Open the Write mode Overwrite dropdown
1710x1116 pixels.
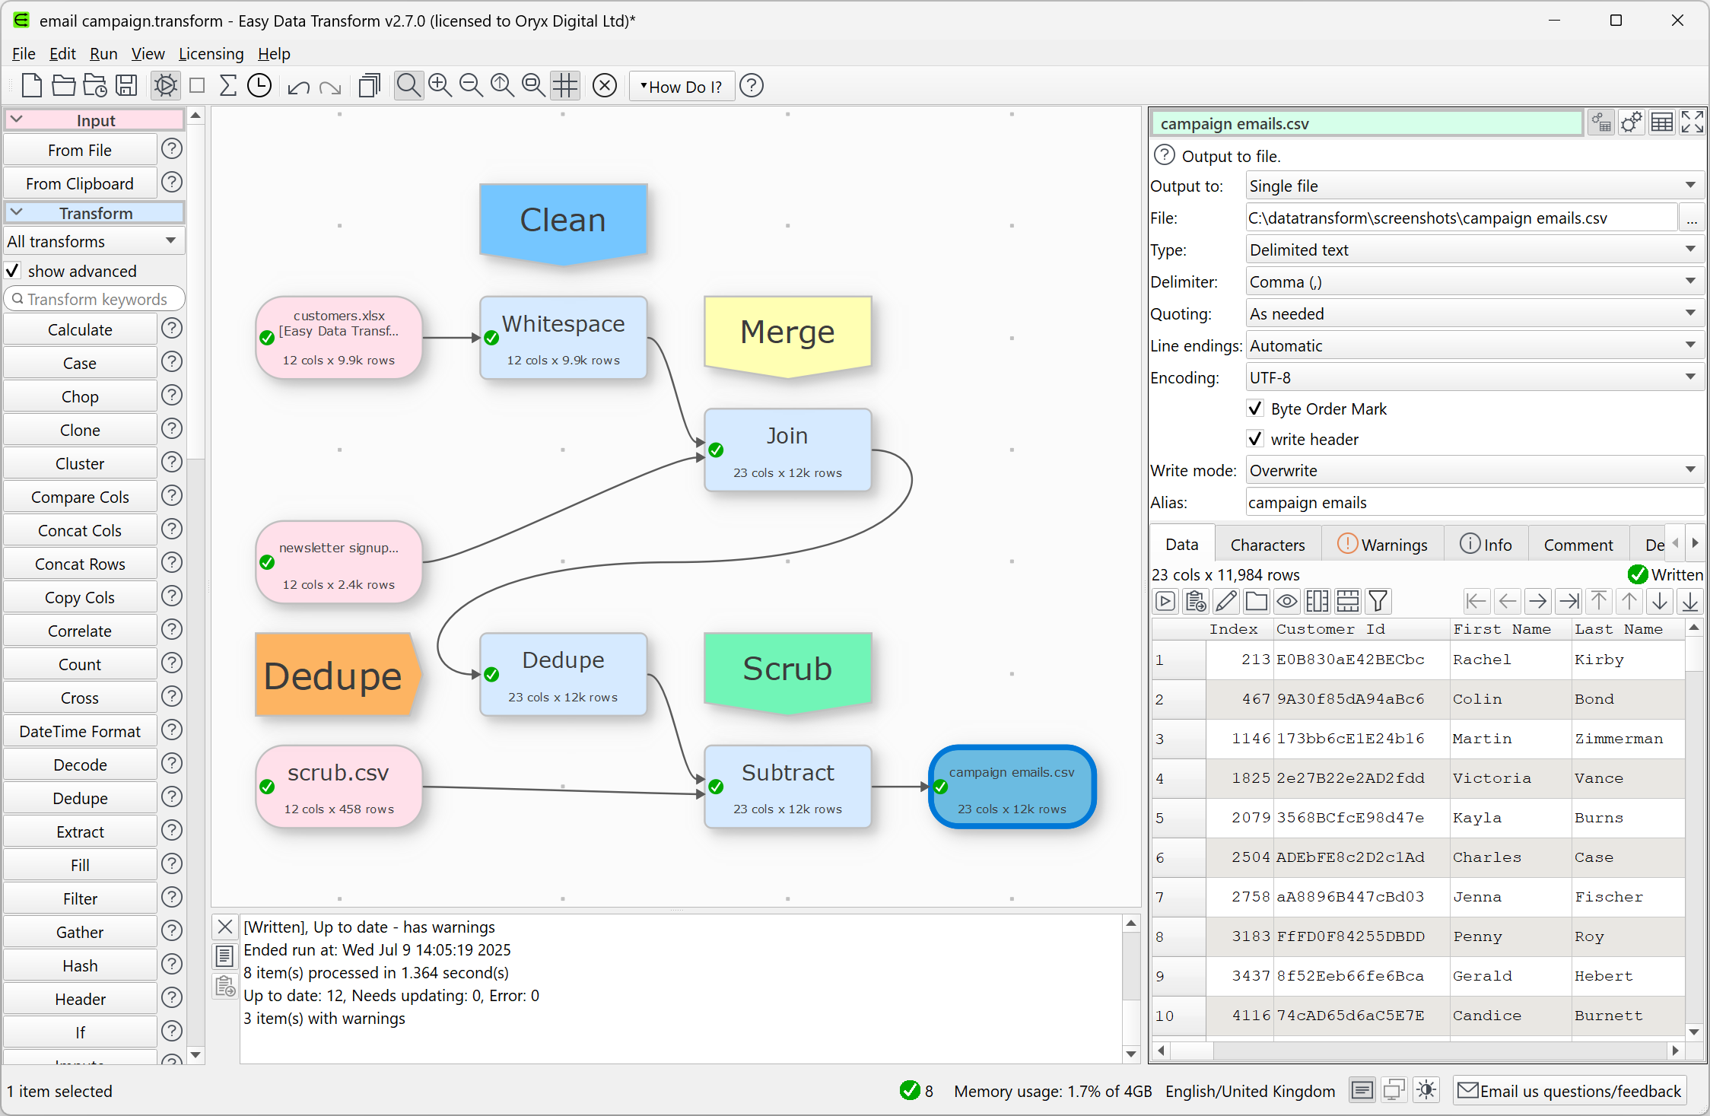pos(1474,470)
